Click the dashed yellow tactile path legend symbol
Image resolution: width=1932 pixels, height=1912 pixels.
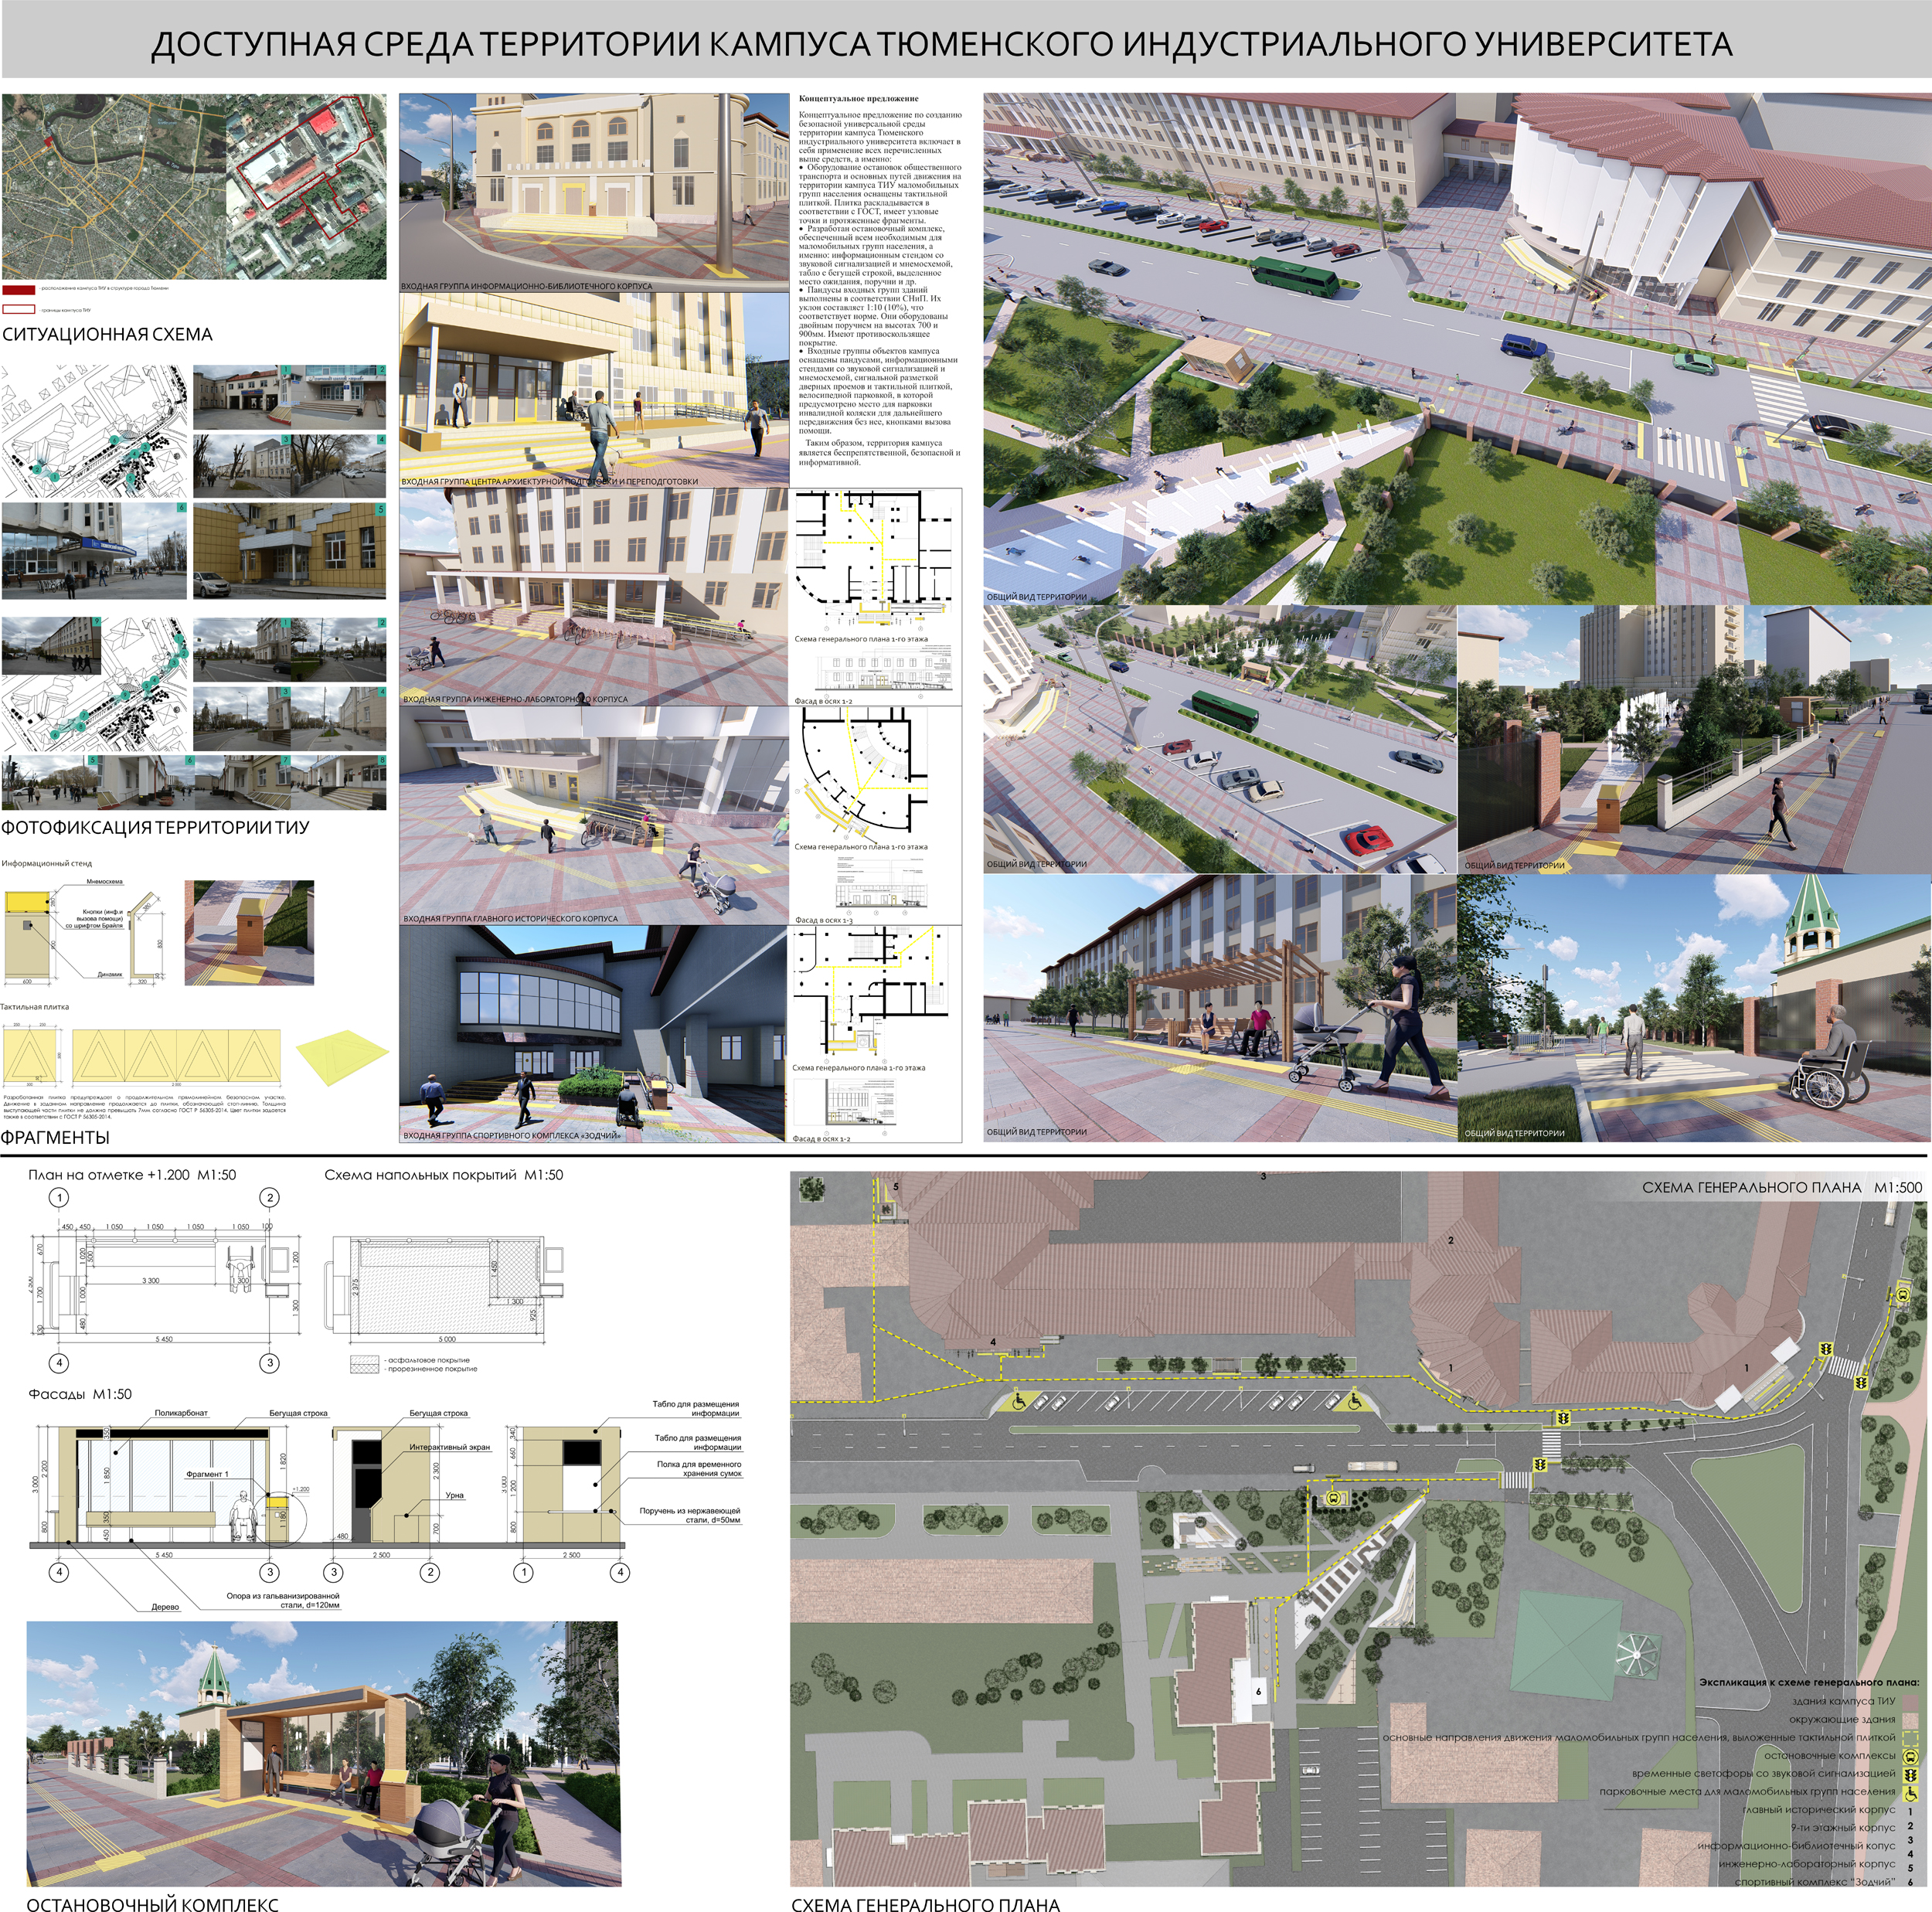[1910, 1739]
